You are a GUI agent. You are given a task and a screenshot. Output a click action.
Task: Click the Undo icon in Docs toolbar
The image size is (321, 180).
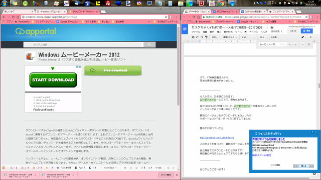[x=197, y=37]
